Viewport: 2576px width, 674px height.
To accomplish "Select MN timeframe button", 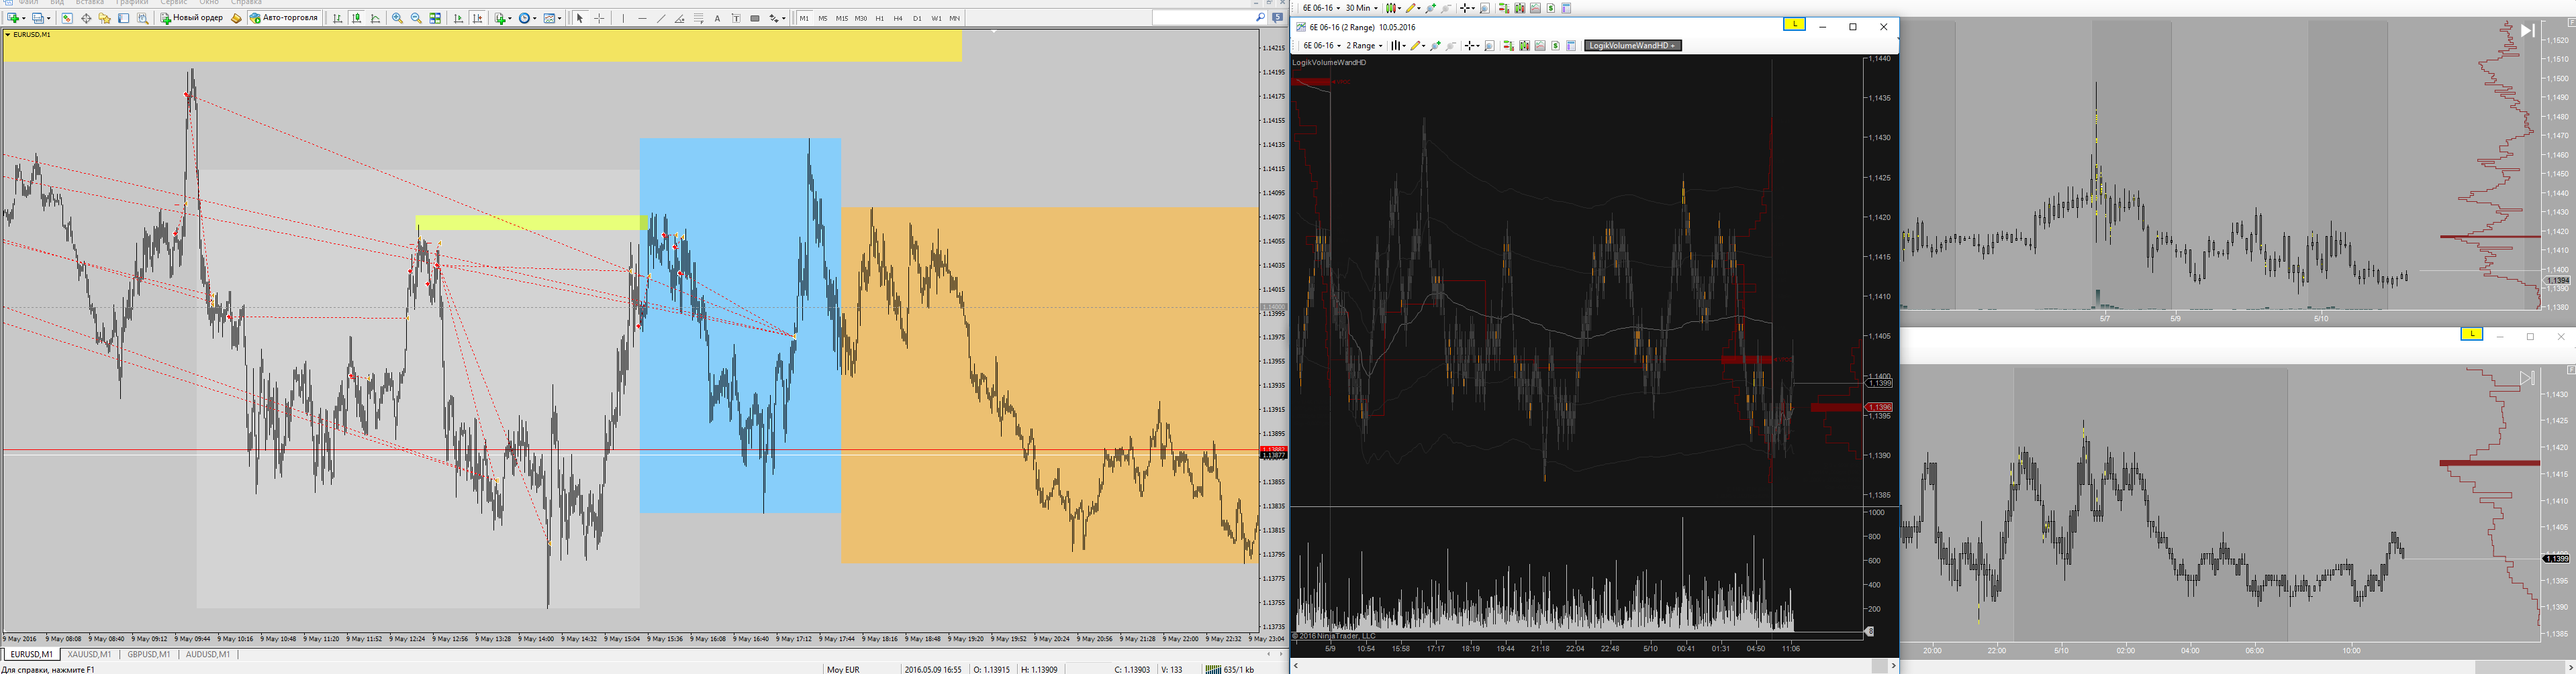I will 955,18.
